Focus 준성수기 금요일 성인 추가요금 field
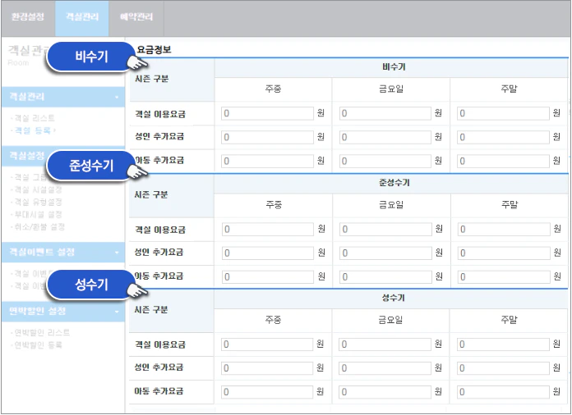572x415 pixels. coord(386,253)
